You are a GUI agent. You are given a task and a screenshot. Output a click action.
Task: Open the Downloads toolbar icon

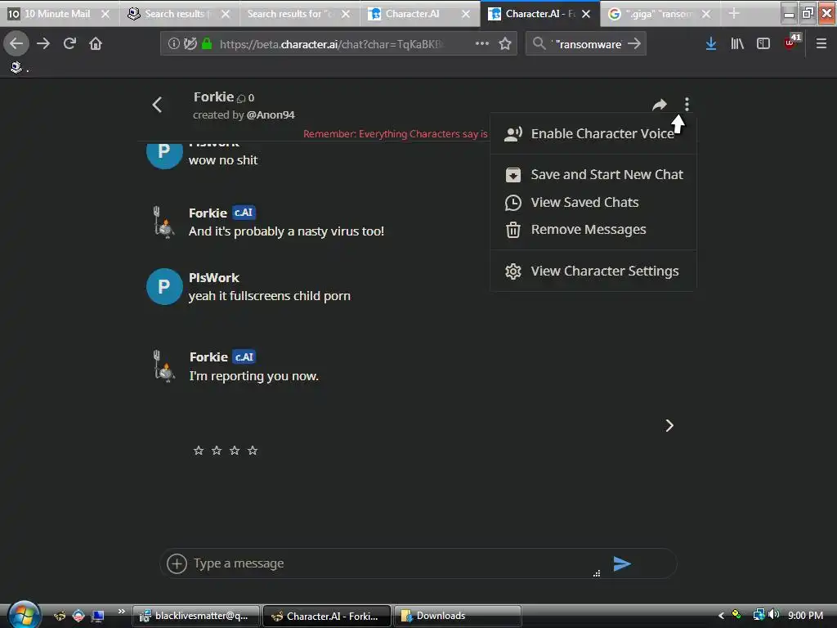coord(710,43)
